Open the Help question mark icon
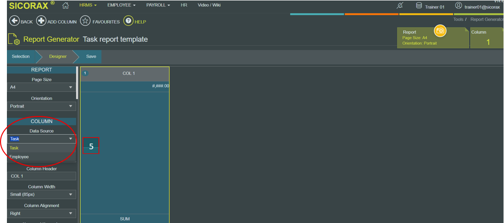The height and width of the screenshot is (223, 504). coord(128,21)
